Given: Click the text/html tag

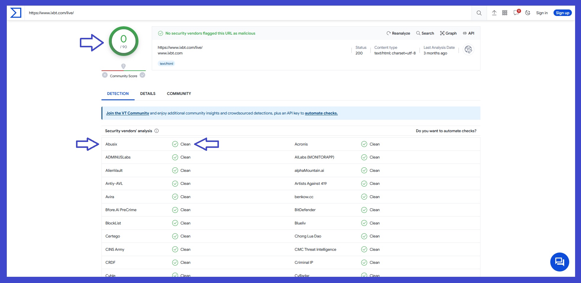Looking at the screenshot, I should (x=166, y=64).
